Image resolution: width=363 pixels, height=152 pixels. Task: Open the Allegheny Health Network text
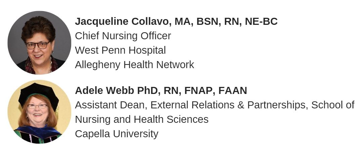(134, 64)
